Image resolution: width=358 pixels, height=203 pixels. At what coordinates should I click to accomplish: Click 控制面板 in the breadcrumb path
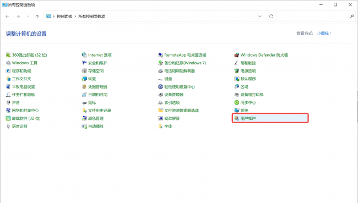(x=64, y=17)
